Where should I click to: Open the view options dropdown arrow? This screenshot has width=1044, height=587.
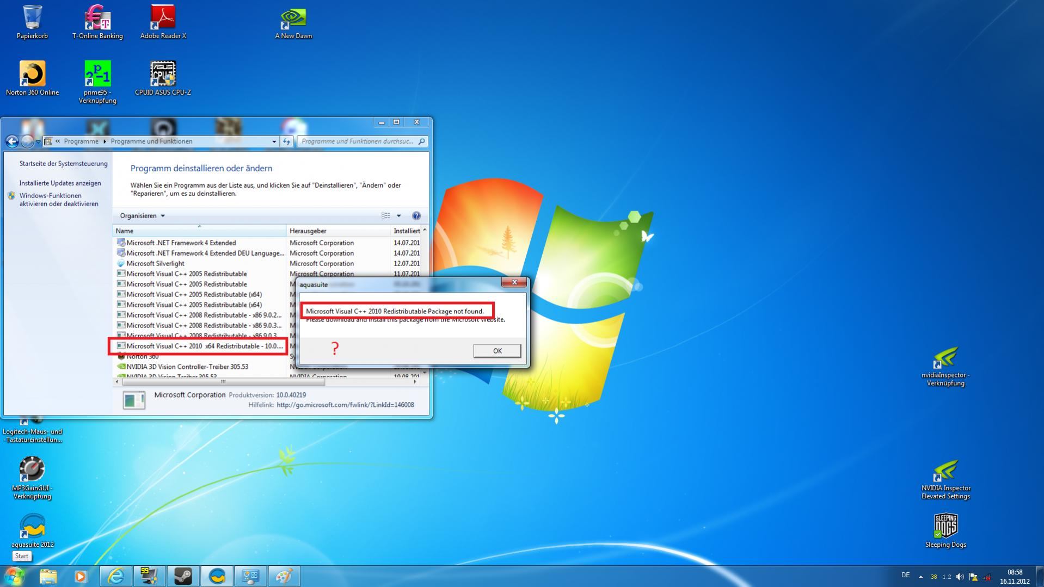pos(398,216)
